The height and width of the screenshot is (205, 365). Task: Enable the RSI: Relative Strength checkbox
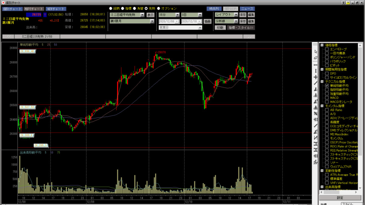[x=327, y=150]
